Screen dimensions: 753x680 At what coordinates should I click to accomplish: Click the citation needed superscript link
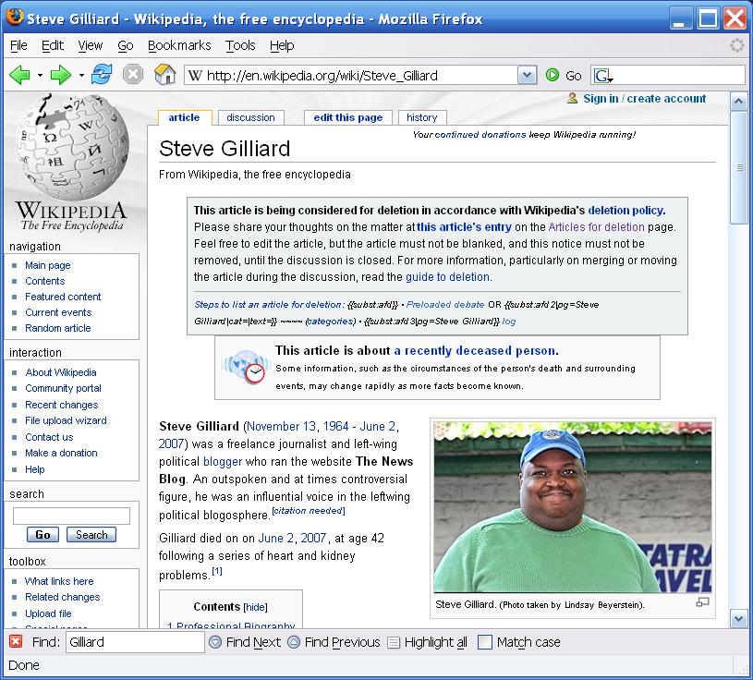309,511
